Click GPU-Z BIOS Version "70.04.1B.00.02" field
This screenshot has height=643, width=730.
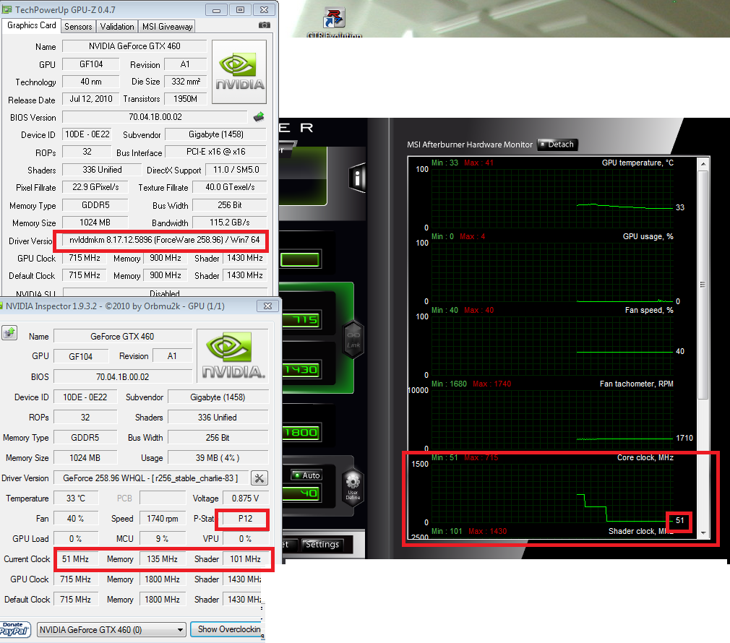click(155, 117)
